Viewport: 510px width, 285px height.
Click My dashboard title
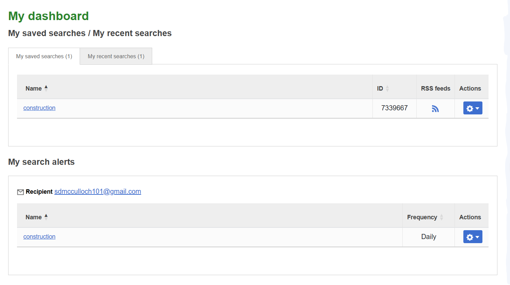tap(48, 16)
